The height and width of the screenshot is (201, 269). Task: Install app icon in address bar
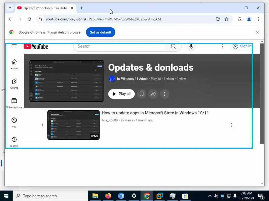pos(218,19)
